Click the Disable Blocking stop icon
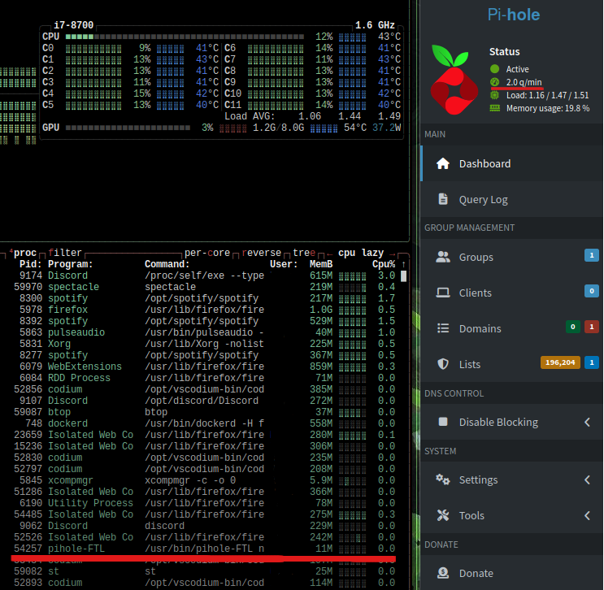 (443, 422)
